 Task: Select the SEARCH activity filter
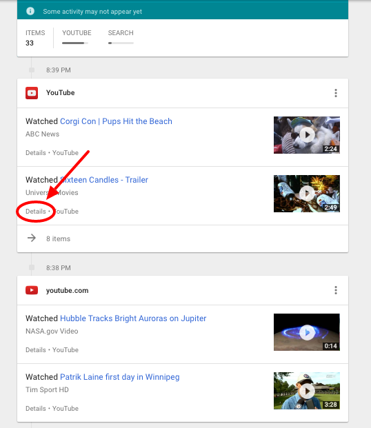tap(121, 33)
